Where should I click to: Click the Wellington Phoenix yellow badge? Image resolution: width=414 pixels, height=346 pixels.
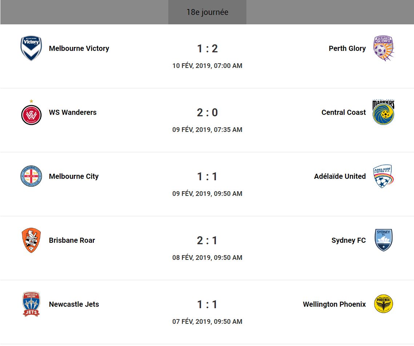[x=383, y=304]
